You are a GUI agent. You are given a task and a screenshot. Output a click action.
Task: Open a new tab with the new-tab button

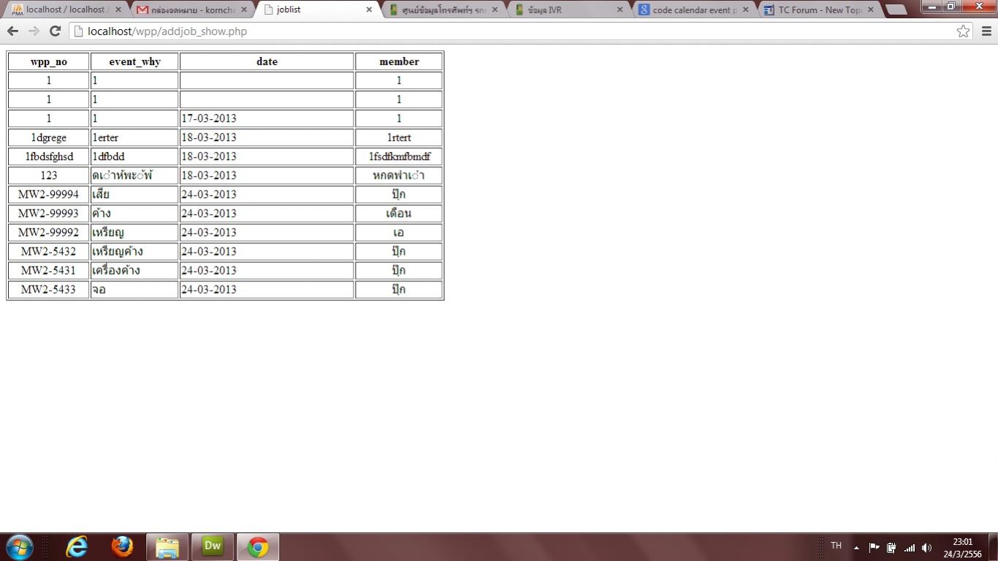click(896, 10)
